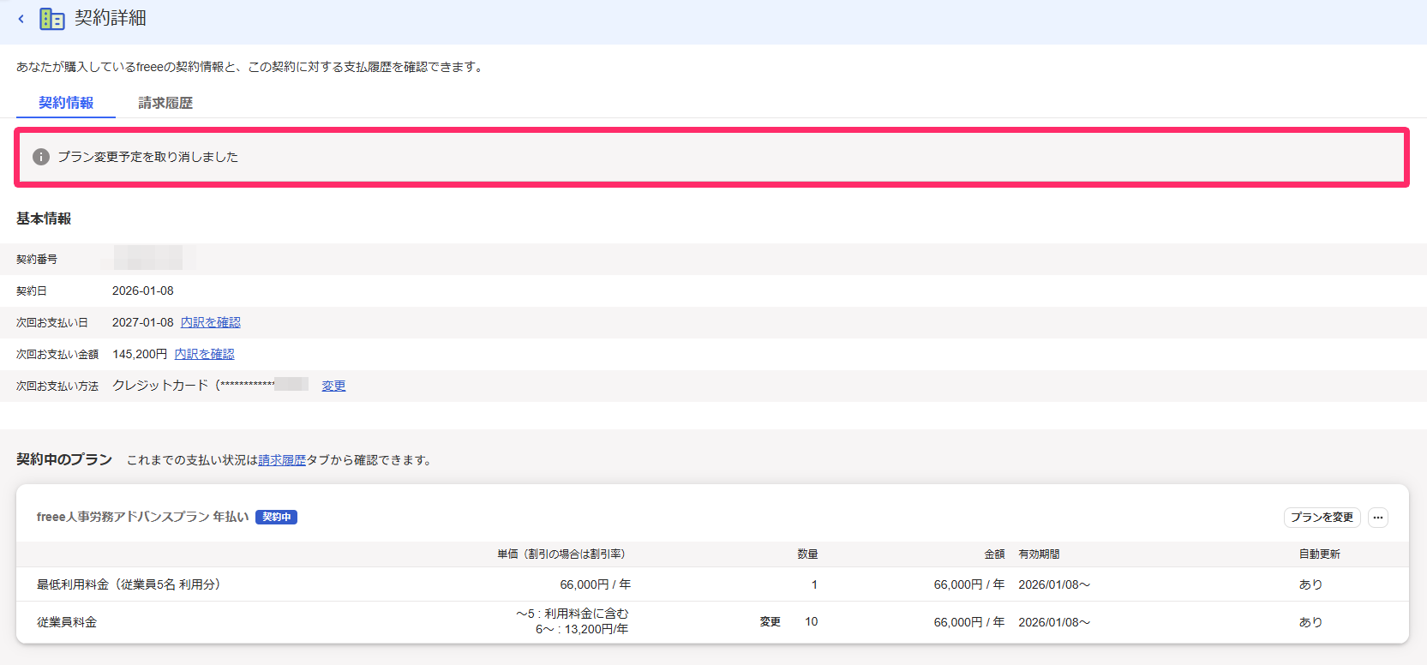
Task: Select the amount 145,200円
Action: pos(140,354)
